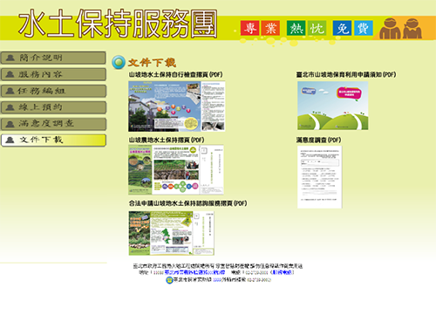Open the 滿意度調查 sidebar item
This screenshot has height=322, width=436.
tap(53, 124)
